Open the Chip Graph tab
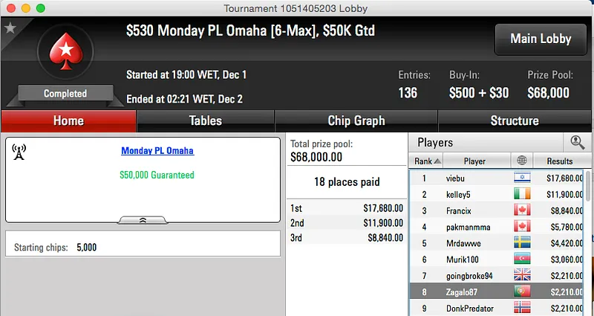Screen dimensions: 594x316 click(x=356, y=120)
